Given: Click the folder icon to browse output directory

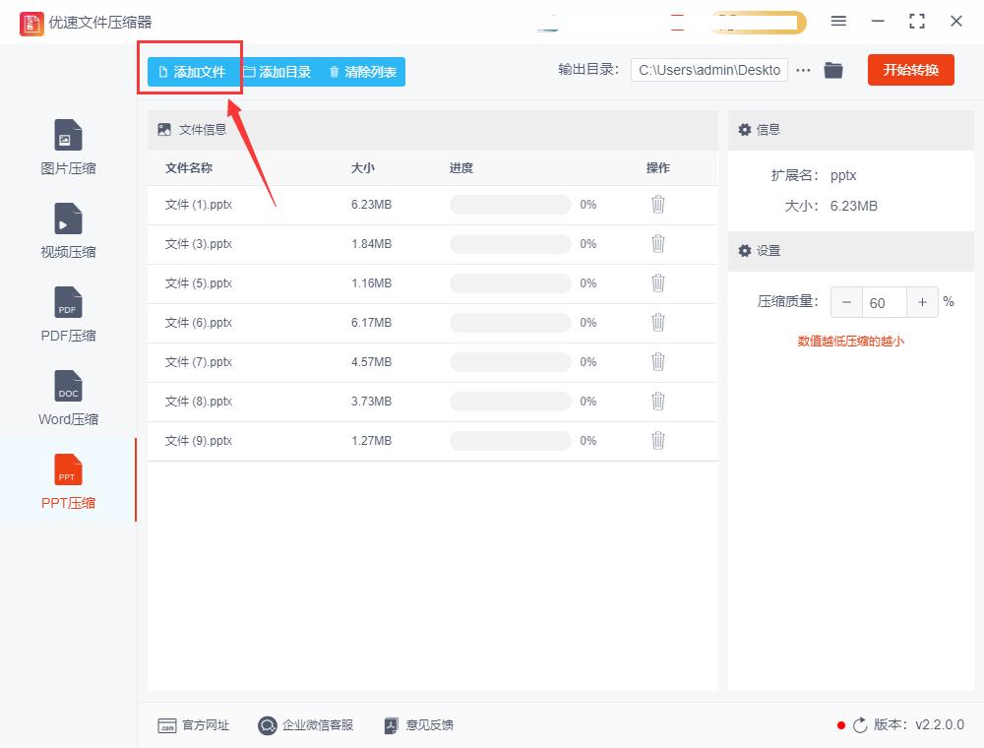Looking at the screenshot, I should tap(833, 70).
